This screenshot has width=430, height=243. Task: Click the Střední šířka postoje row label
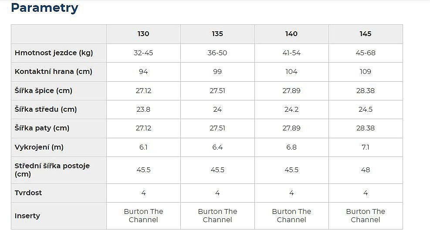pos(52,170)
